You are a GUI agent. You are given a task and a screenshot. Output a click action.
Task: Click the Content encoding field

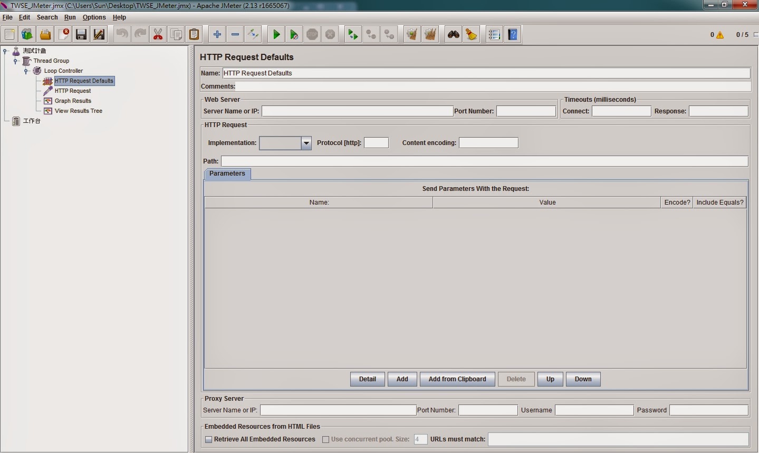(488, 143)
